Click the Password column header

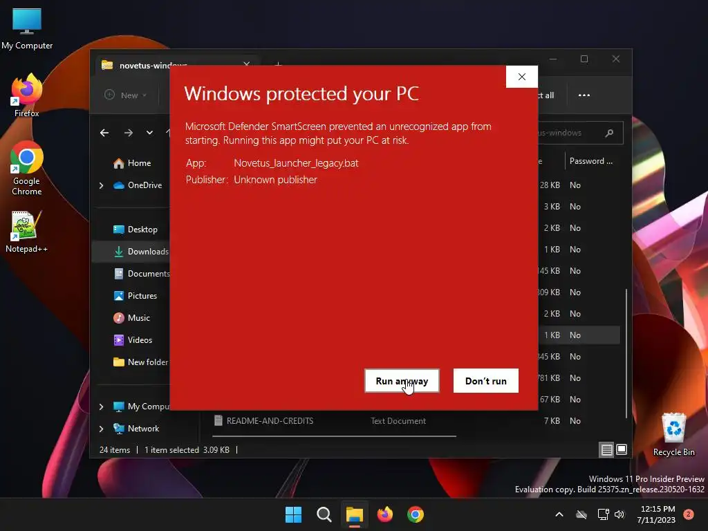coord(591,161)
